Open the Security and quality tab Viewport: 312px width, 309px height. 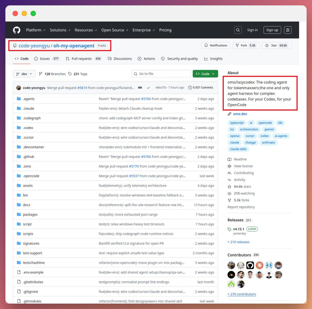(x=179, y=59)
